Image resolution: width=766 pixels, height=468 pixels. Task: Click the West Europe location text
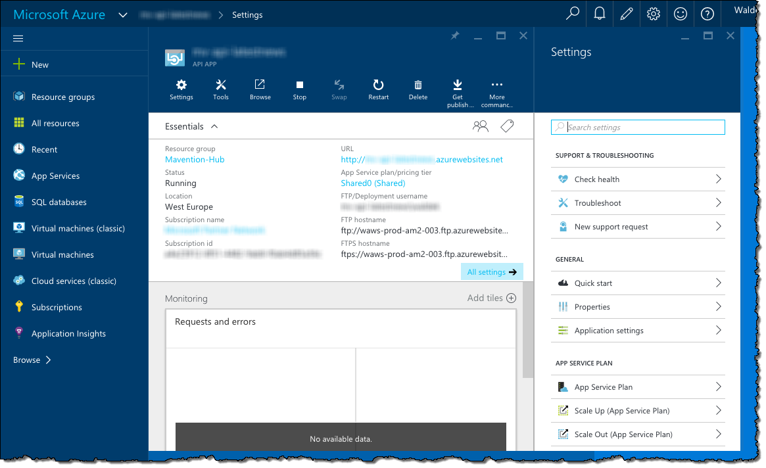pyautogui.click(x=189, y=206)
